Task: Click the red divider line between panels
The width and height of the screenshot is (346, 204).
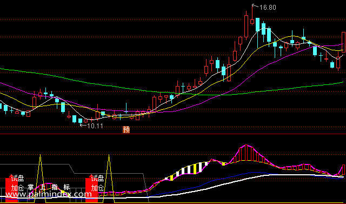Action: (173, 134)
